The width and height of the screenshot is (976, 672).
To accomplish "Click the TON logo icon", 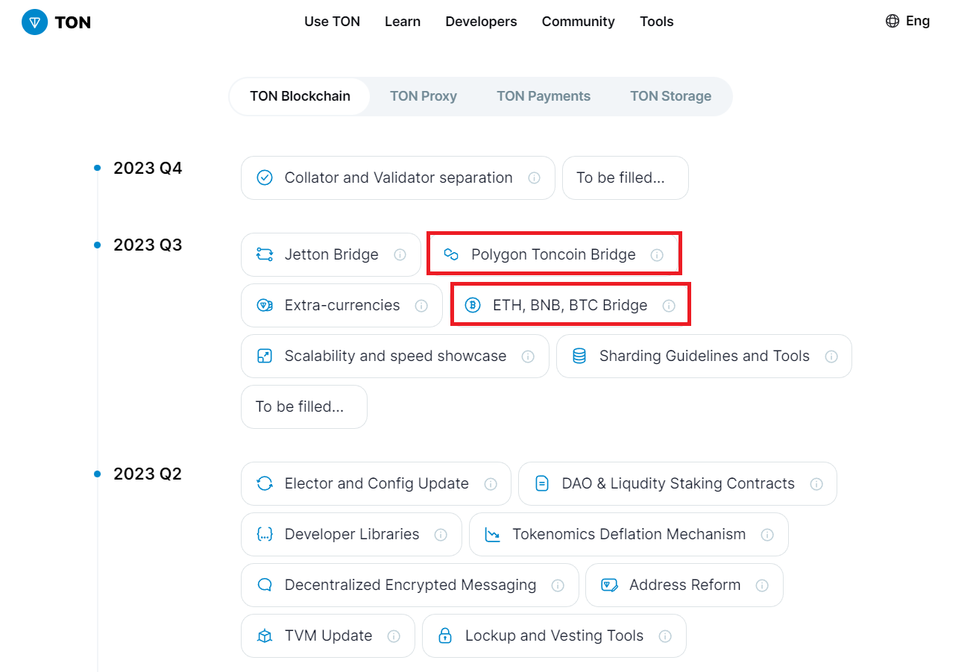I will [x=34, y=22].
